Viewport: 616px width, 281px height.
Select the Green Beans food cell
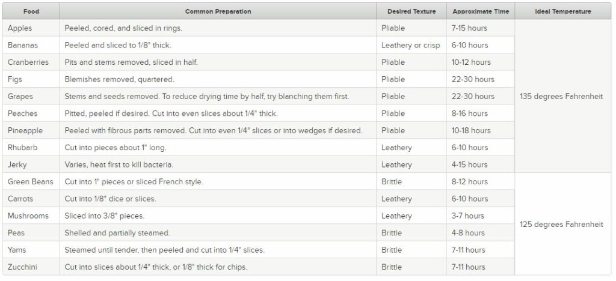(31, 181)
